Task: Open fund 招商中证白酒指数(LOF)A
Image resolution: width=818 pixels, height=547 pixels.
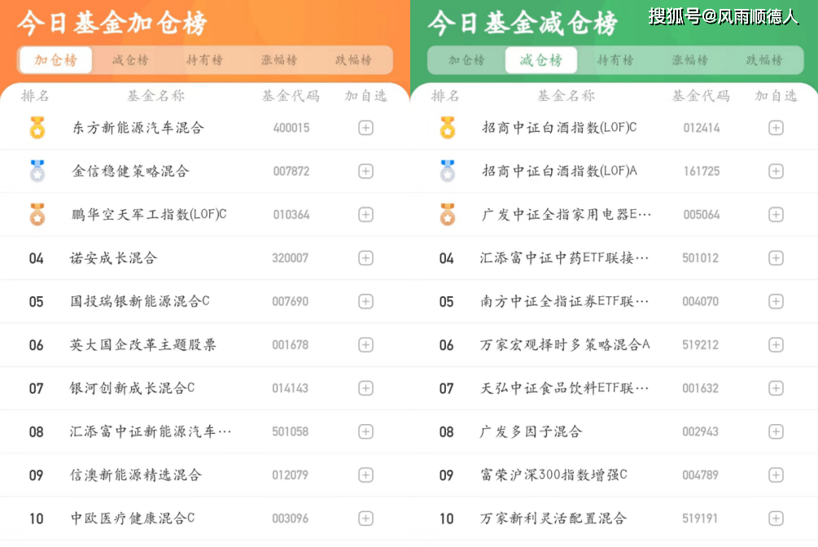Action: coord(559,171)
